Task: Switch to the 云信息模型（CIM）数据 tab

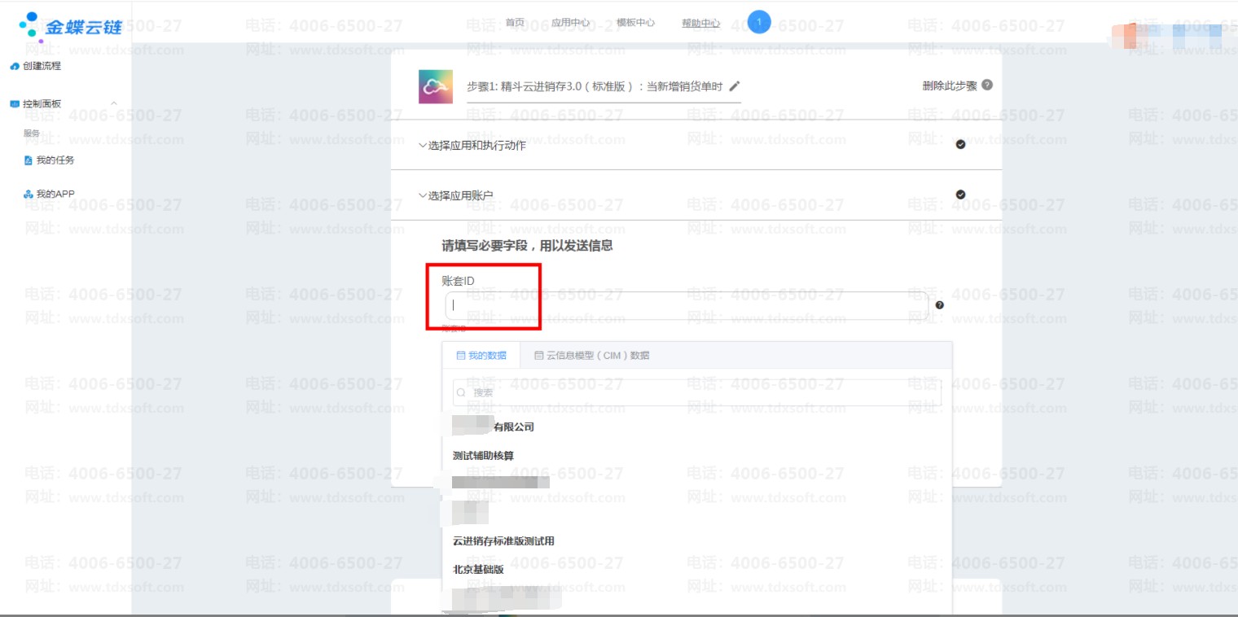Action: 591,355
